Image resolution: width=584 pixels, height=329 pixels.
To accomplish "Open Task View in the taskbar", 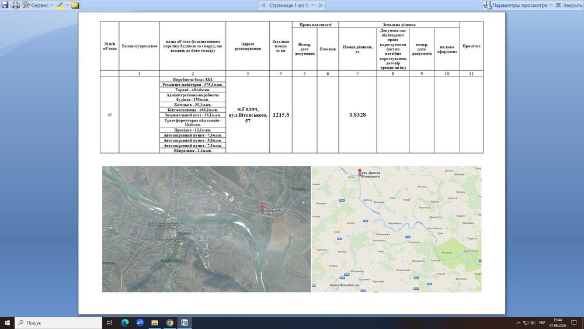I will 109,323.
